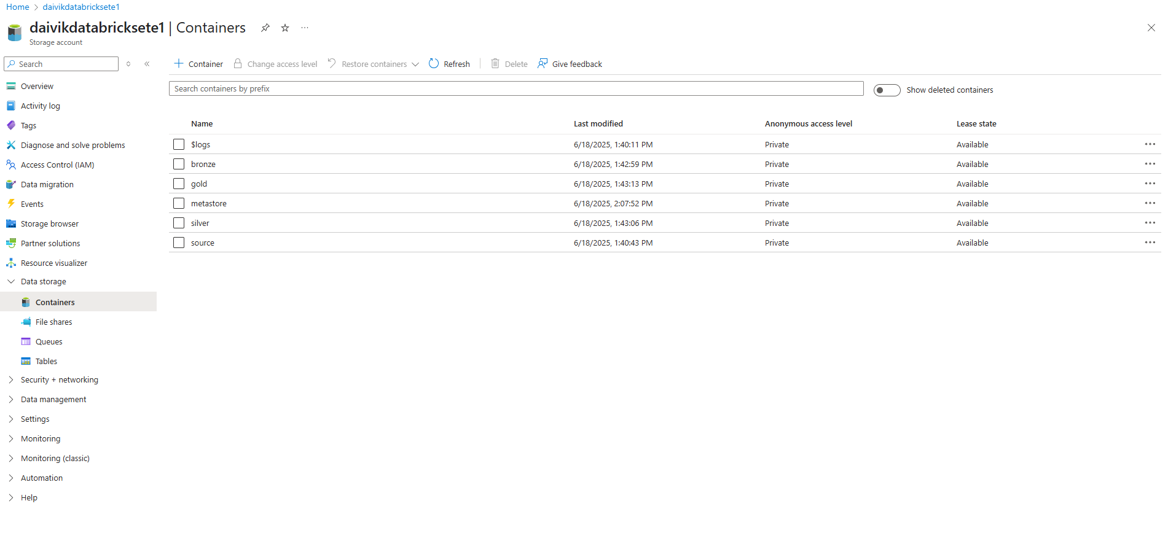
Task: Expand the Monitoring section
Action: (x=11, y=438)
